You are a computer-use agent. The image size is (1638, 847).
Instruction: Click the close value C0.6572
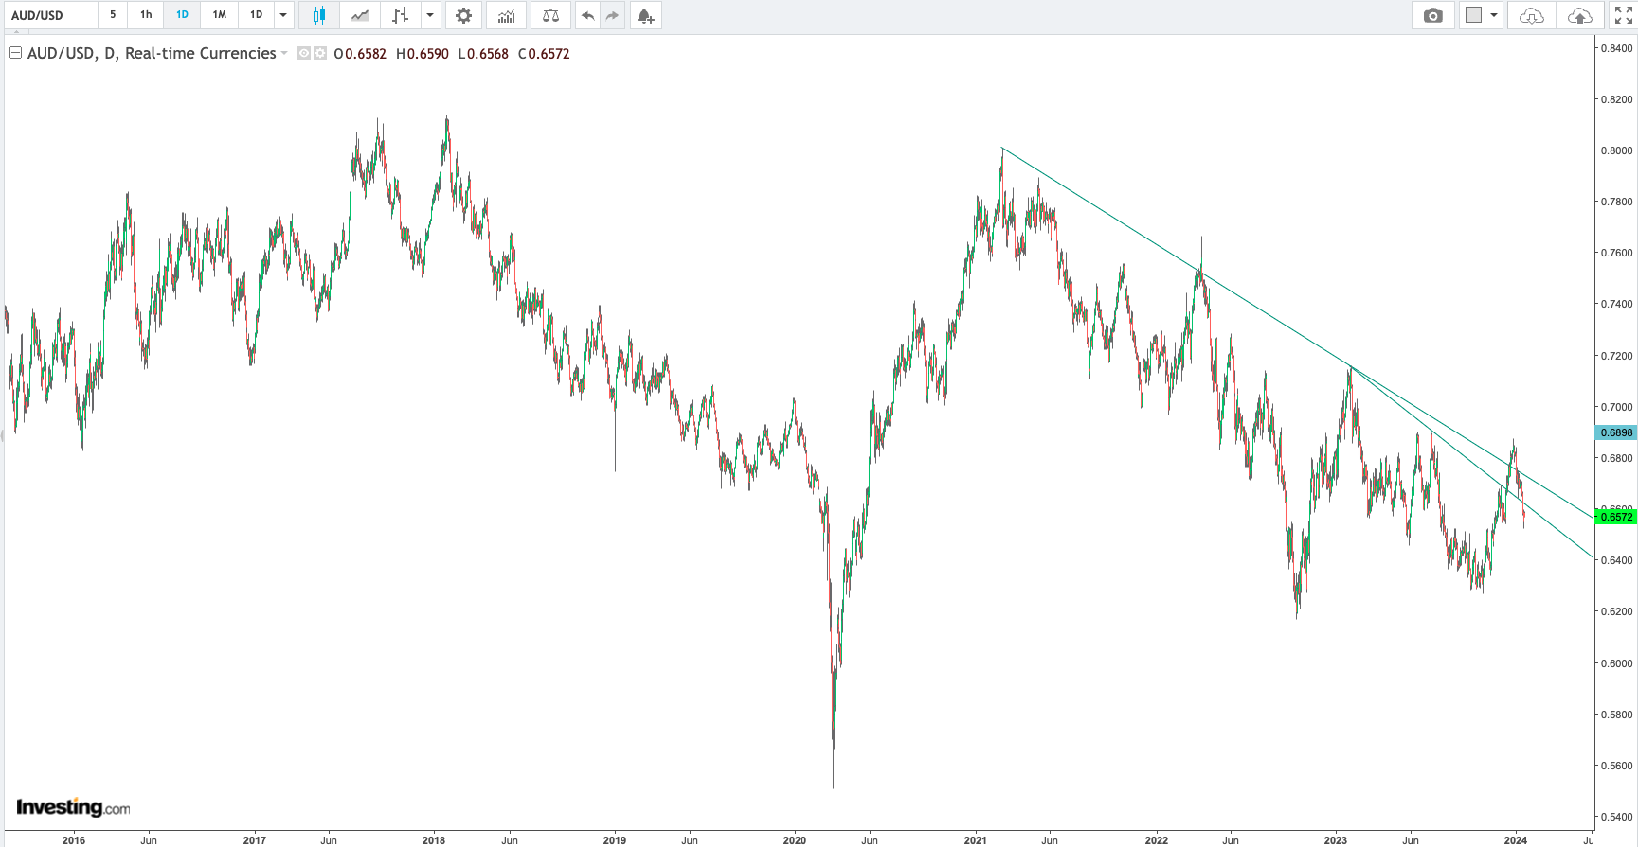click(544, 54)
